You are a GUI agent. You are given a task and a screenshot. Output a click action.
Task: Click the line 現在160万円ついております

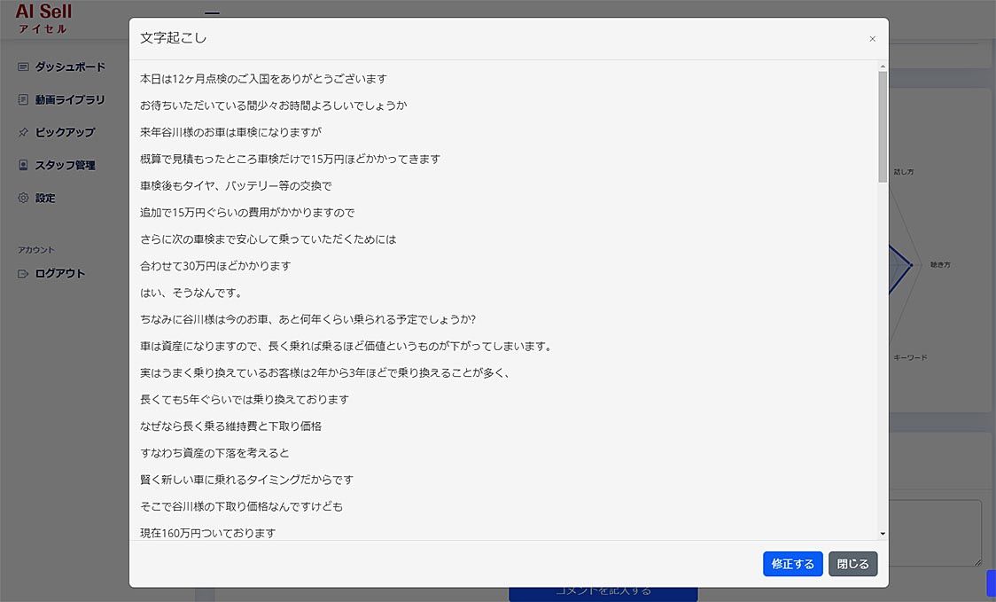pyautogui.click(x=208, y=533)
